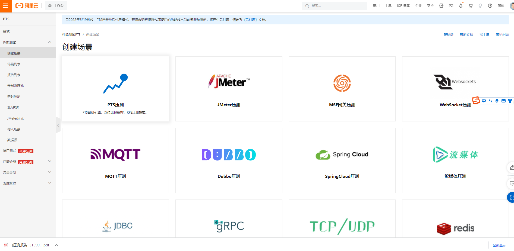Open the floating chat support button

tap(511, 184)
